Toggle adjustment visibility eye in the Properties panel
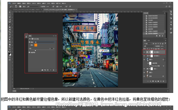The height and width of the screenshot is (110, 178). (x=51, y=70)
